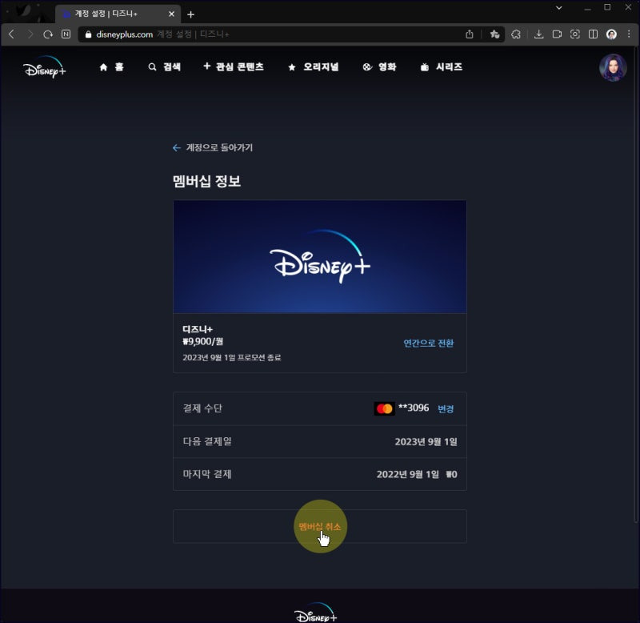
Task: Open the extensions puzzle icon
Action: tap(516, 34)
